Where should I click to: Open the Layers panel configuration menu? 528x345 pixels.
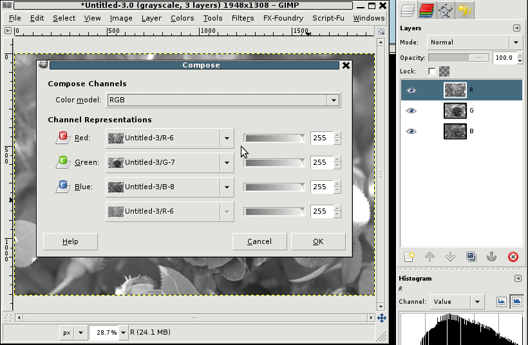click(x=516, y=28)
